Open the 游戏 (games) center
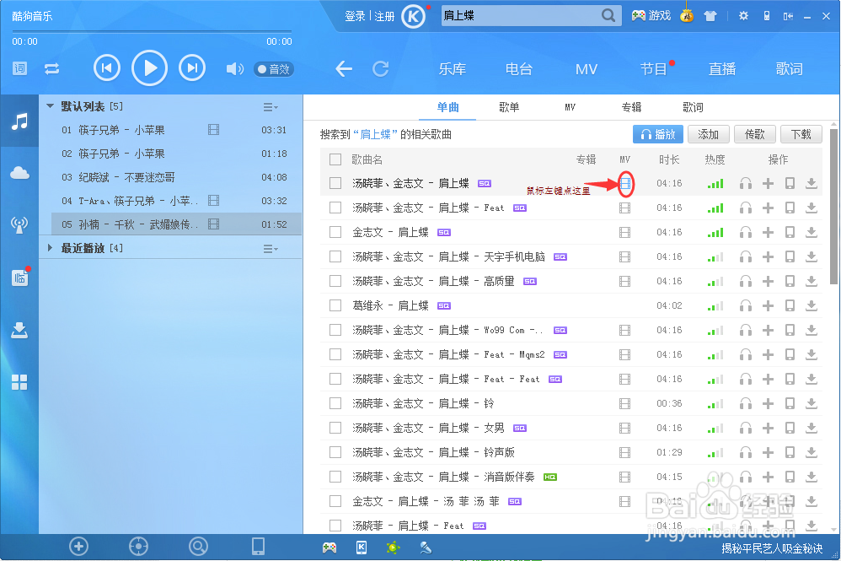This screenshot has height=561, width=841. click(650, 15)
